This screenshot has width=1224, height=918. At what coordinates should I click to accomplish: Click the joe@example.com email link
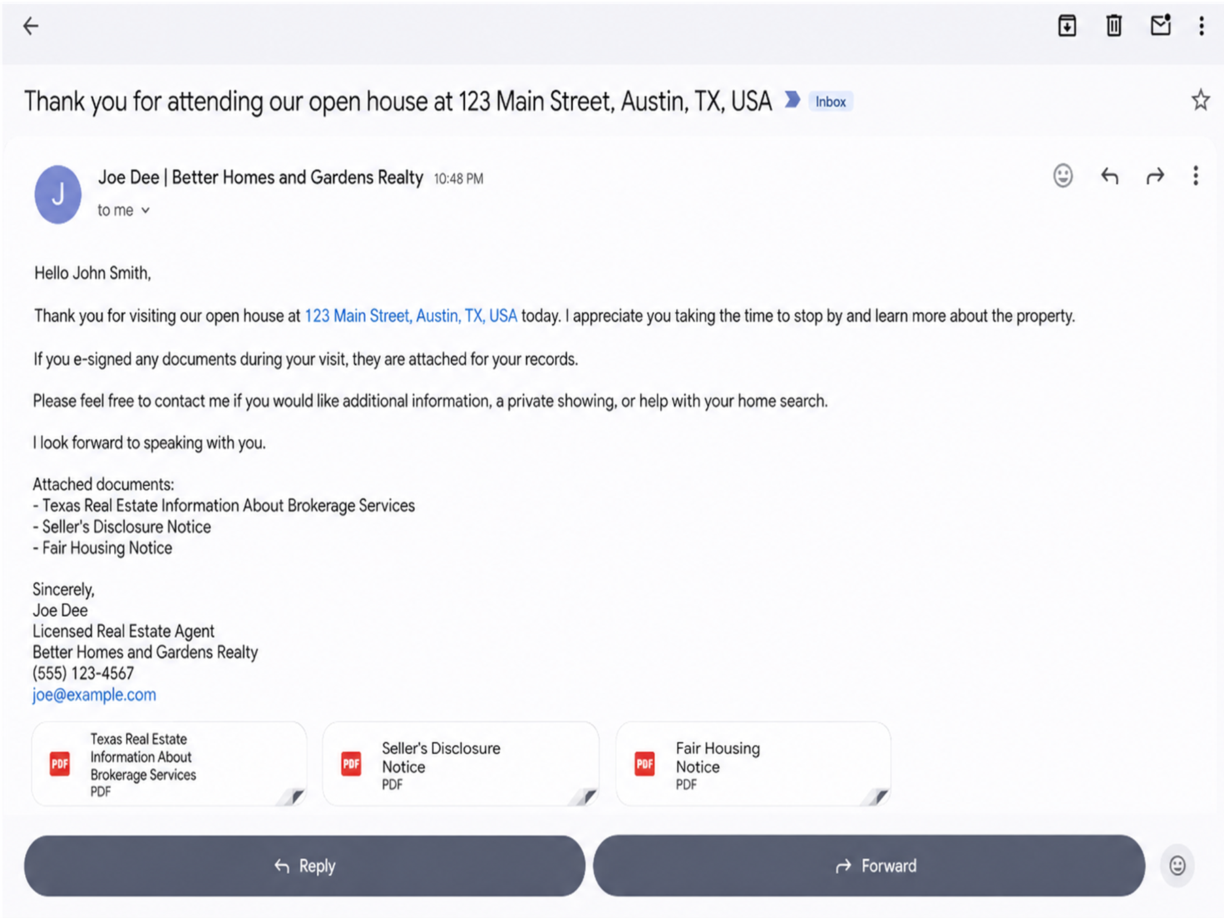[94, 695]
